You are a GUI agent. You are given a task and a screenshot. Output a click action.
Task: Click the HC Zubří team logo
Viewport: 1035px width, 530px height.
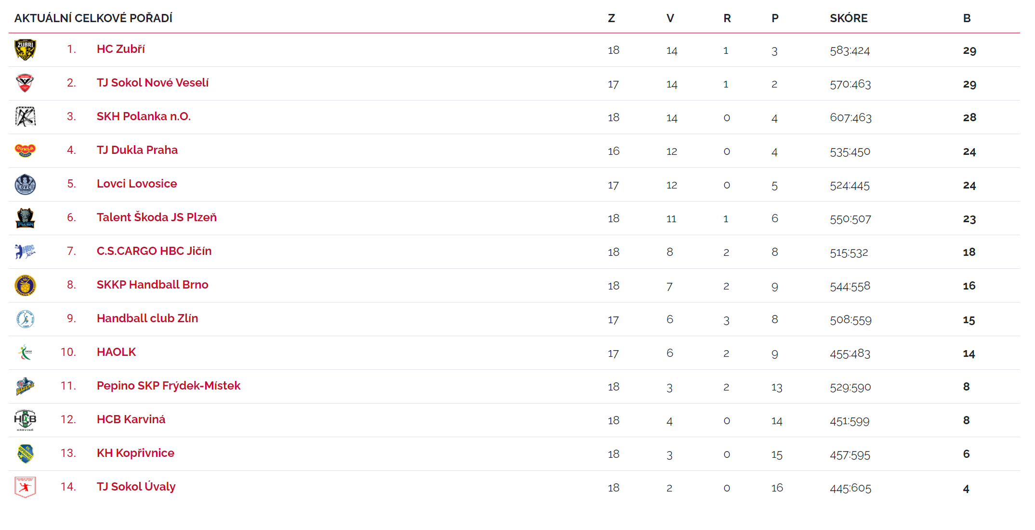pyautogui.click(x=25, y=50)
